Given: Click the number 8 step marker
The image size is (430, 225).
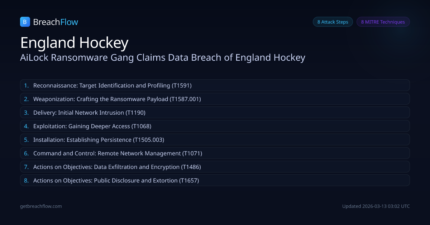Looking at the screenshot, I should (26, 180).
